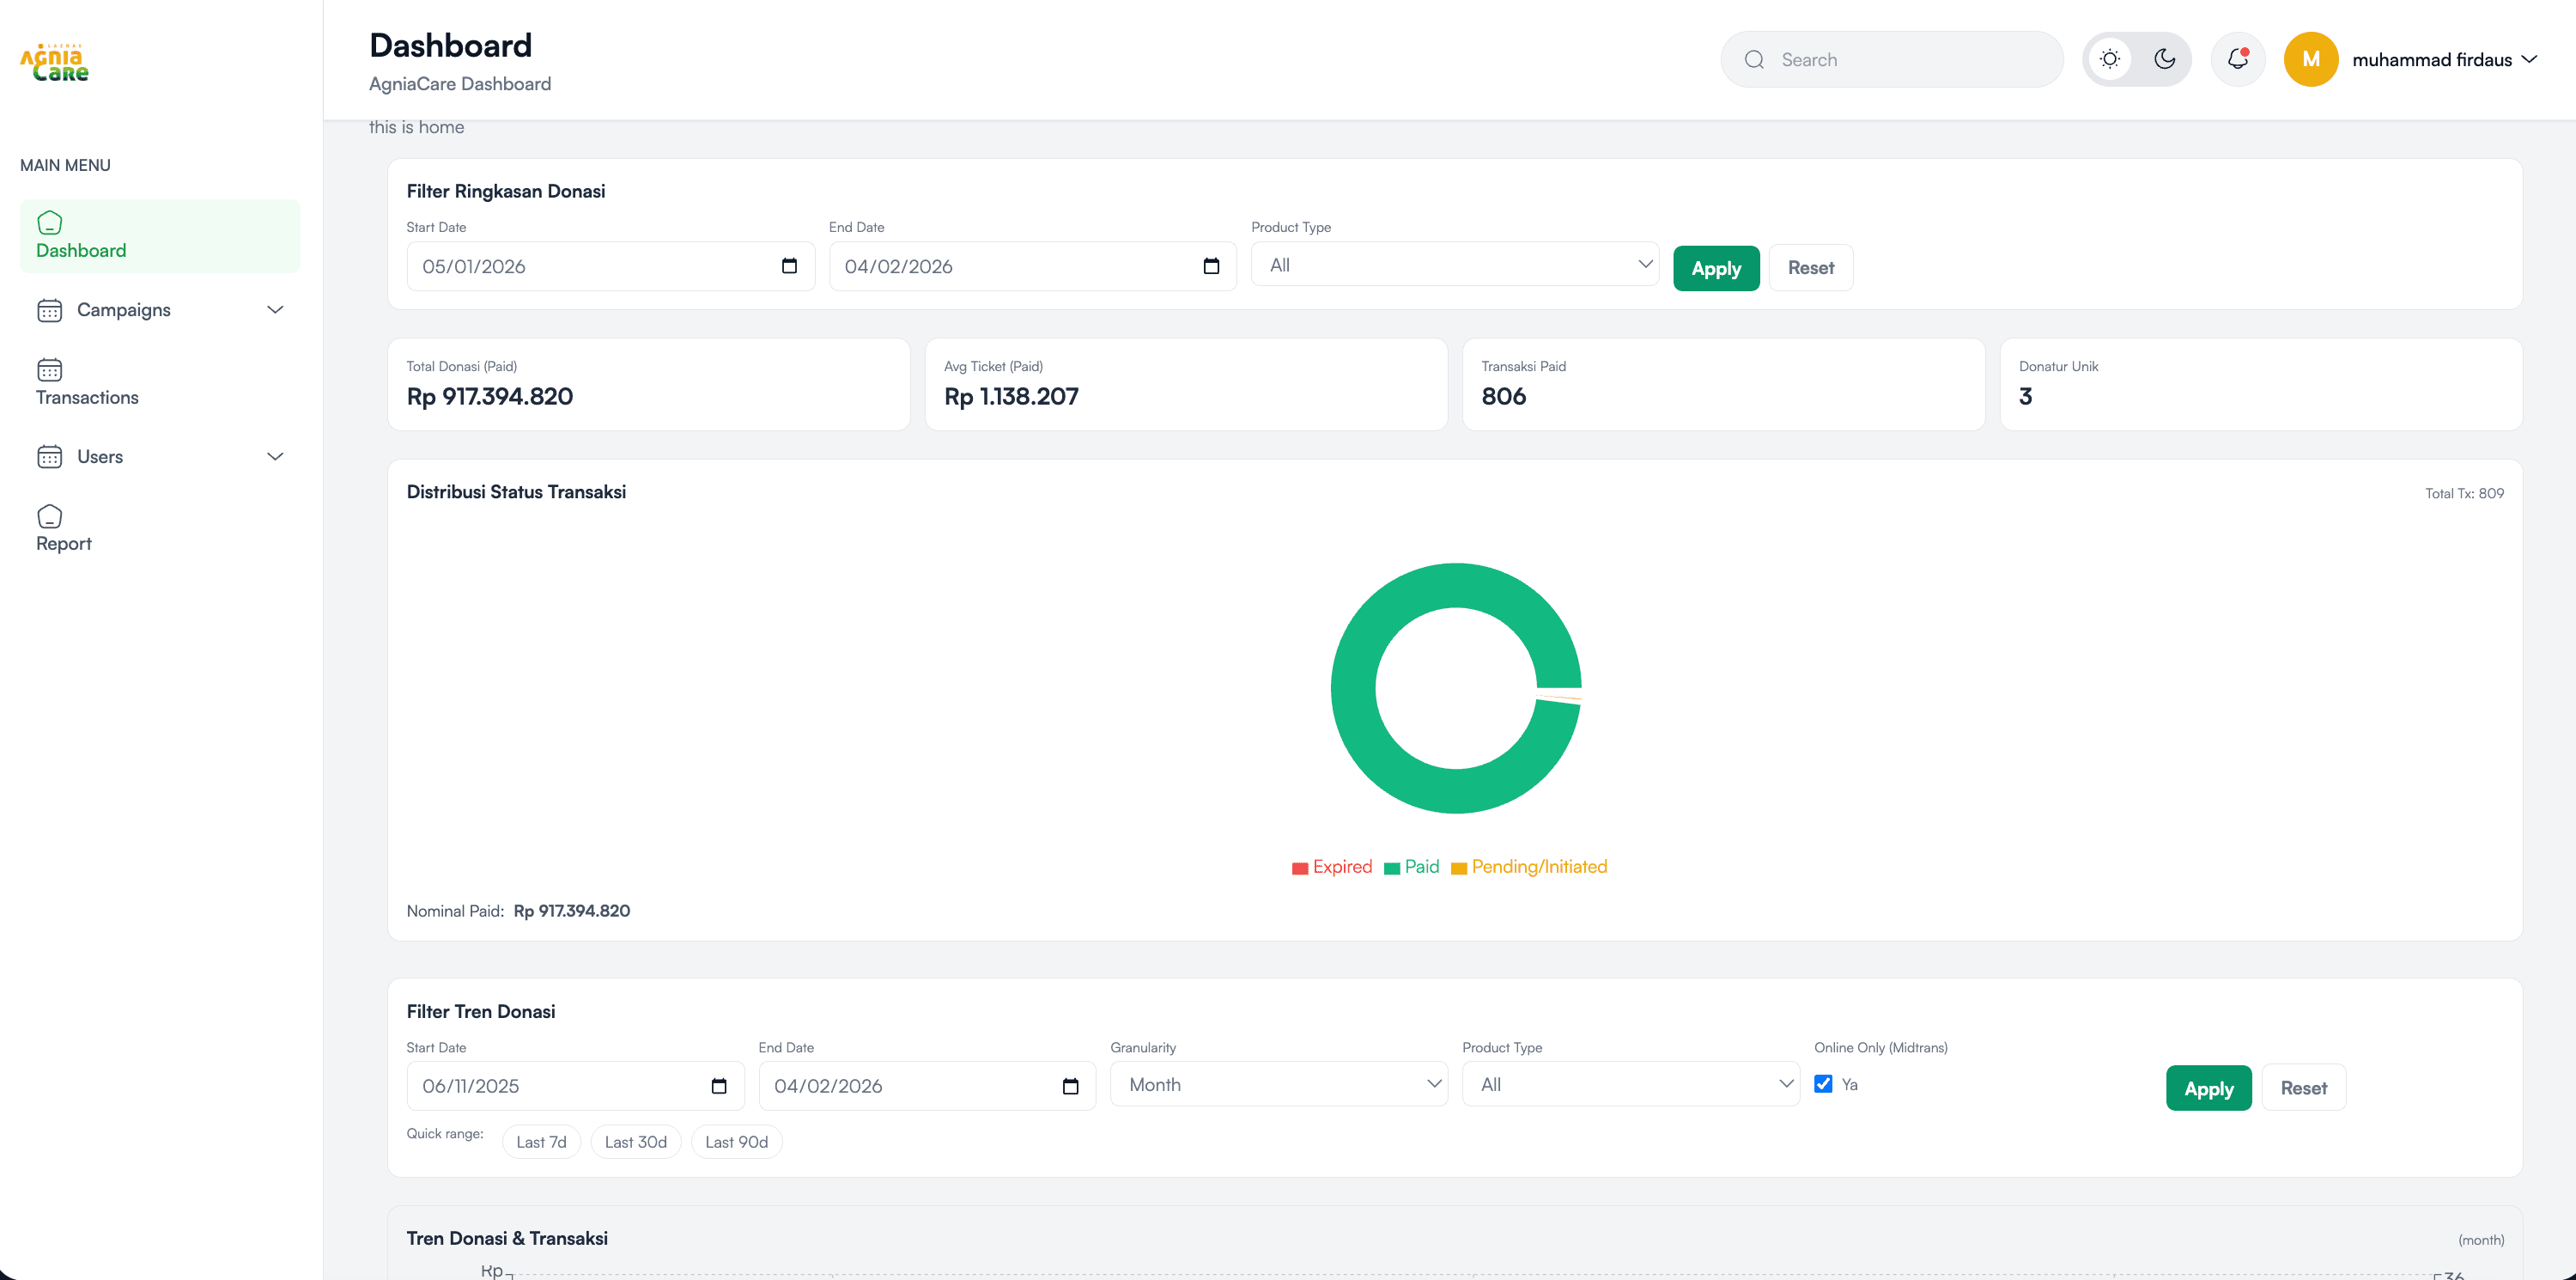Click the Tren Donasi & Transaksi heading
The width and height of the screenshot is (2576, 1280).
[x=507, y=1238]
